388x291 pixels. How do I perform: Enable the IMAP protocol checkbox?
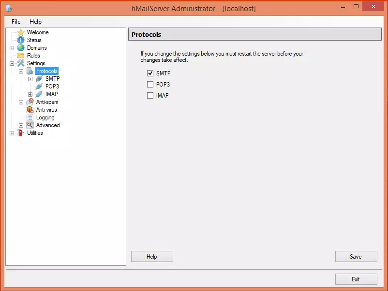pyautogui.click(x=150, y=96)
